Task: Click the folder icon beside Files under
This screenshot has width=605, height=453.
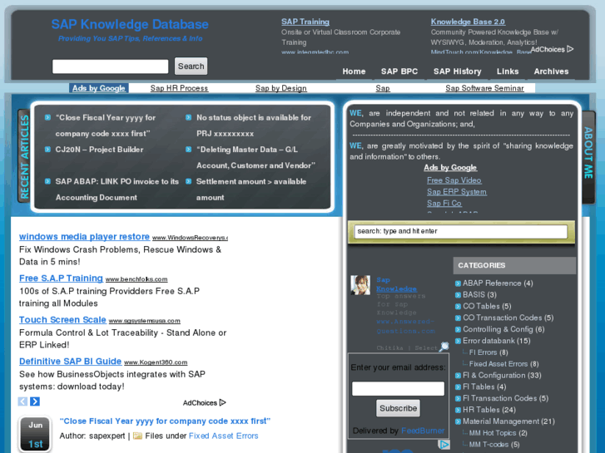Action: click(x=137, y=436)
